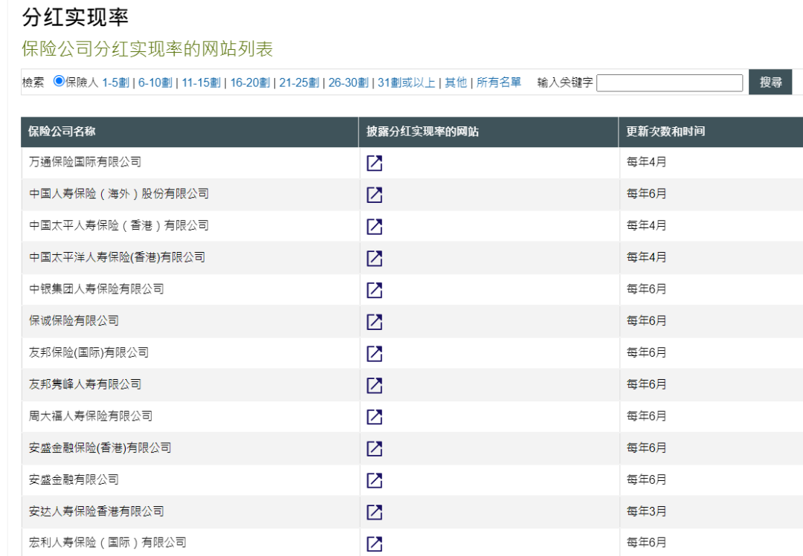Open external link for 中国太平洋人寿保险(香港)有限公司
Screen dimensions: 803x556
(x=374, y=258)
